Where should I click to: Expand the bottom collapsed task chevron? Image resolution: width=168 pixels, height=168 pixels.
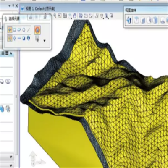click(x=11, y=165)
